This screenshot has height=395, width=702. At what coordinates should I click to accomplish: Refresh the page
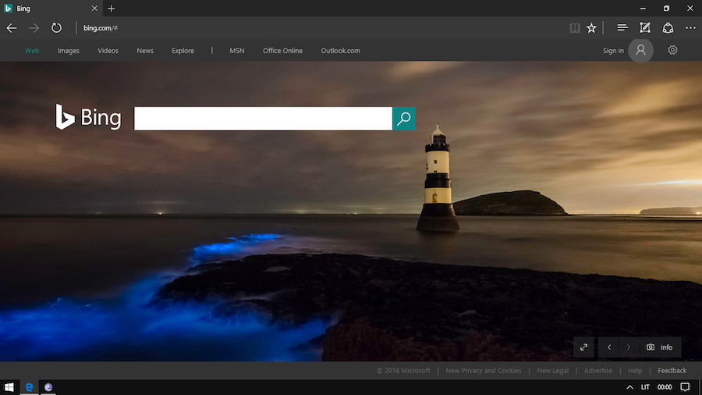(x=56, y=28)
